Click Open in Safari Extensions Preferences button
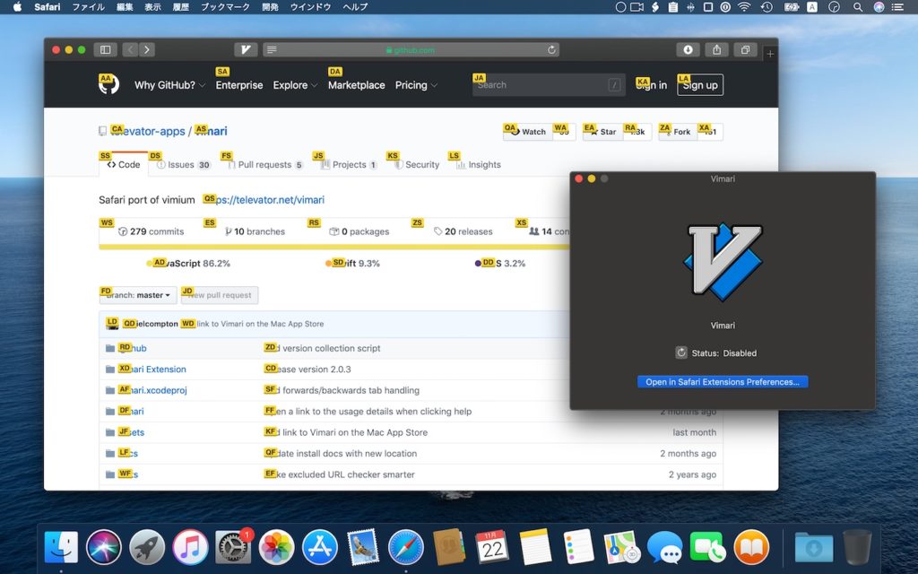This screenshot has height=574, width=918. tap(723, 381)
